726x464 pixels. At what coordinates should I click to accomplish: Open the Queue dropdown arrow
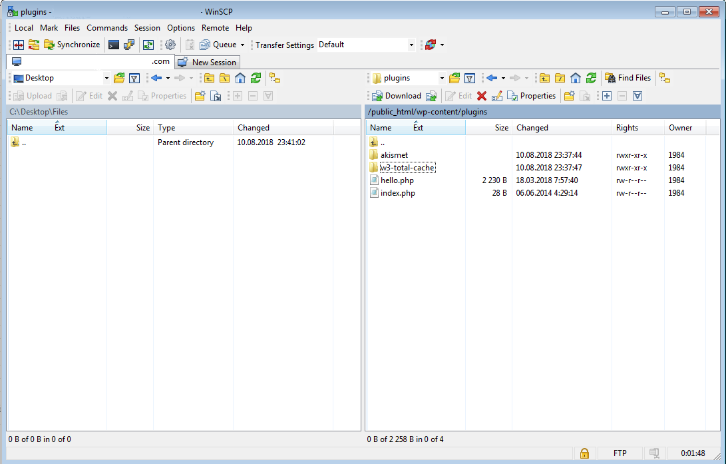[242, 45]
